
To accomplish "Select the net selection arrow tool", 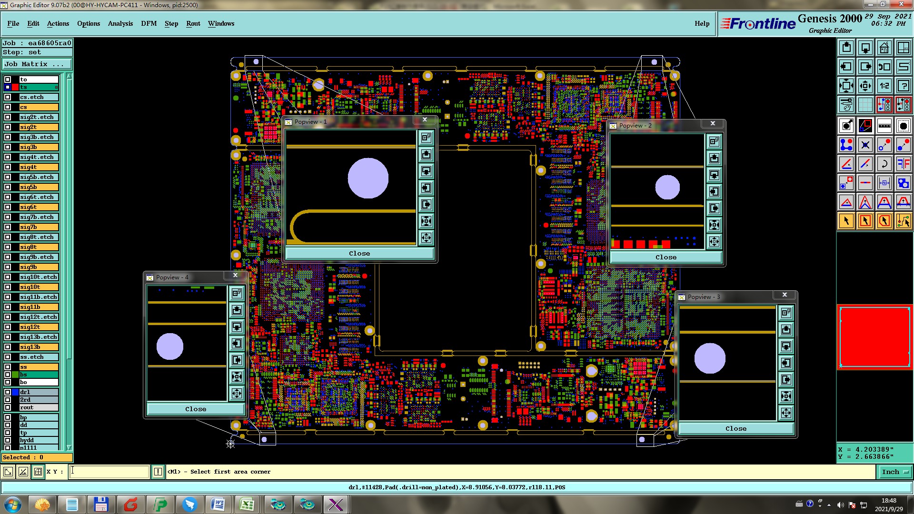I will tap(903, 221).
